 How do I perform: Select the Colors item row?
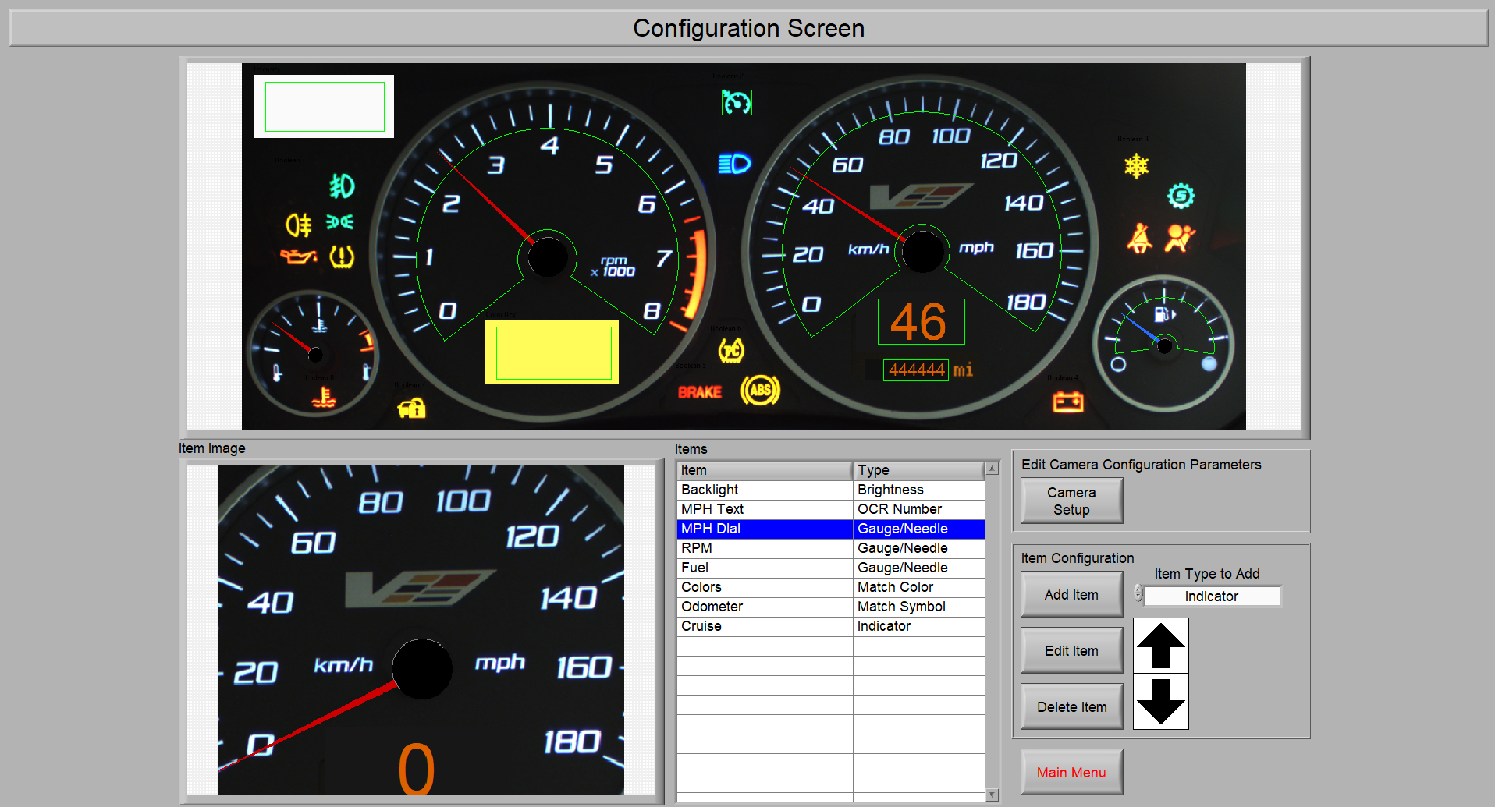831,587
